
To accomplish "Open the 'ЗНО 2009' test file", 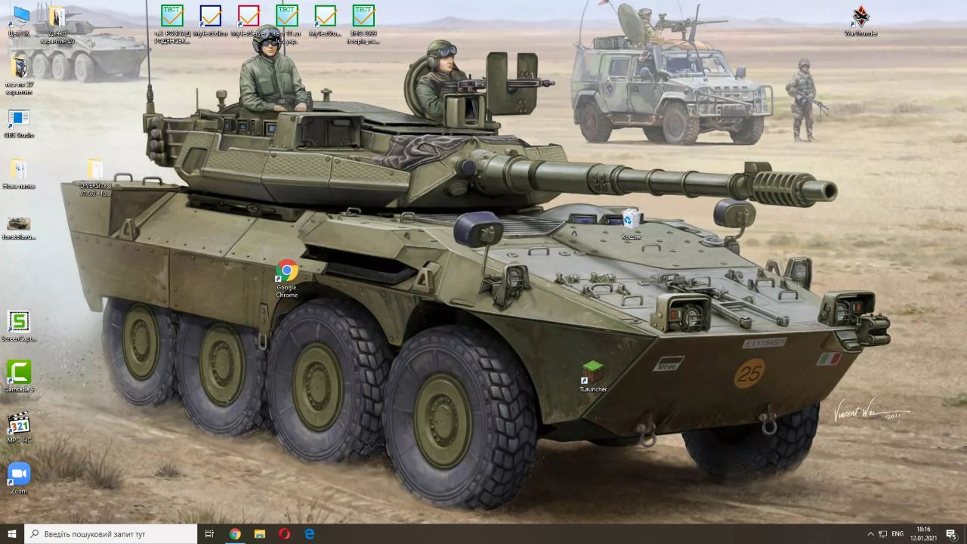I will coord(363,25).
